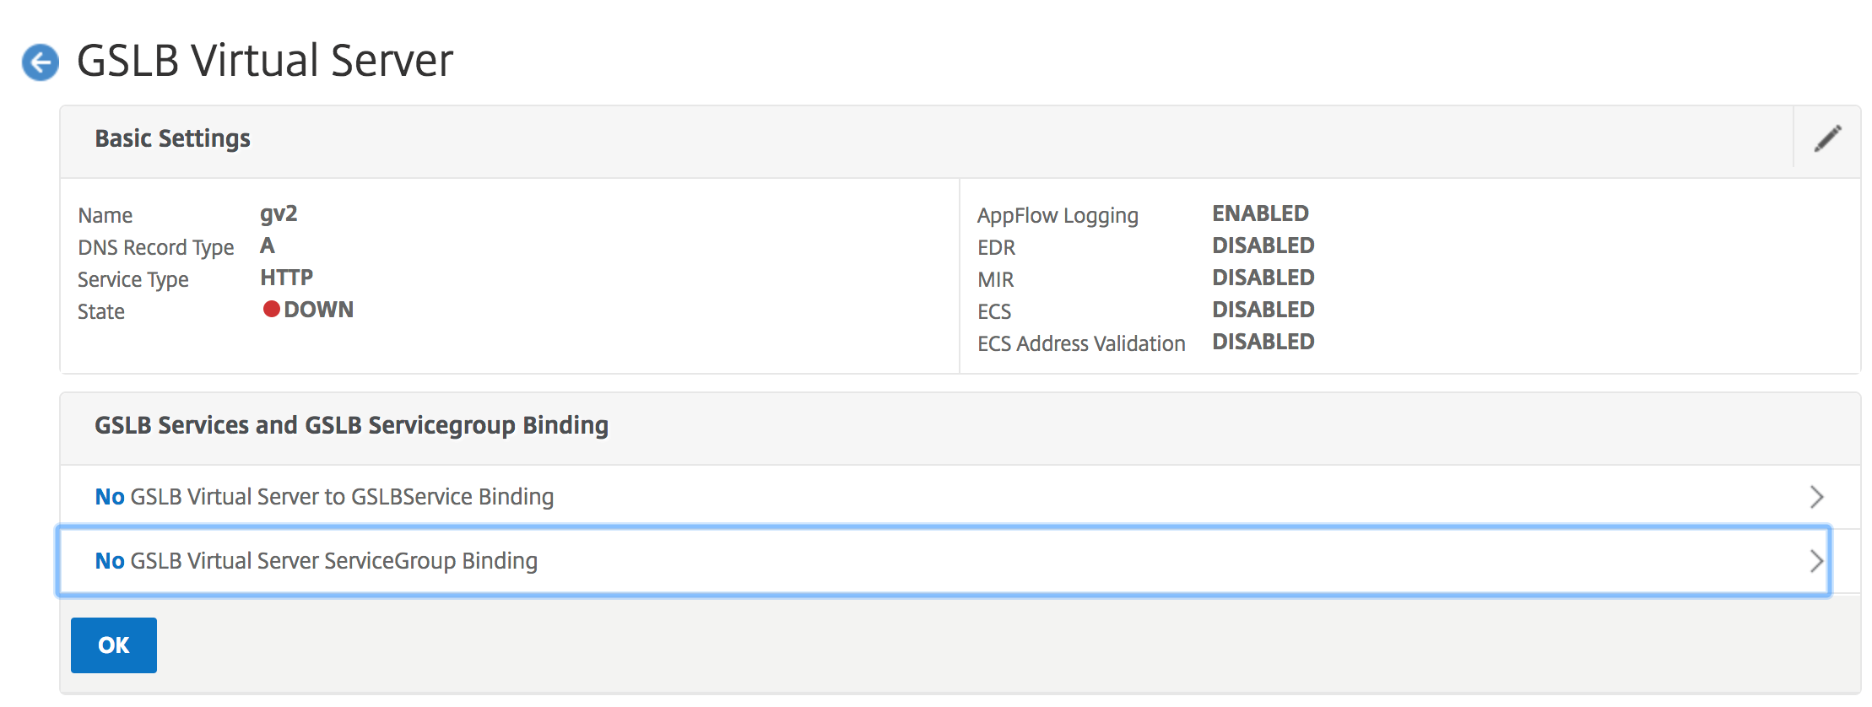Click the pencil icon to edit Basic Settings
Image resolution: width=1872 pixels, height=707 pixels.
pos(1827,138)
